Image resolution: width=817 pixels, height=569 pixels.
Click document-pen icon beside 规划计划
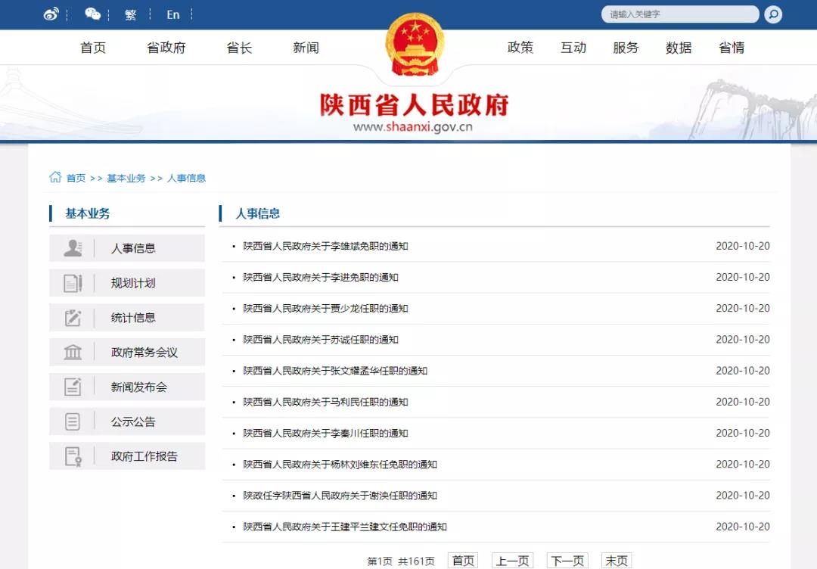pos(73,283)
